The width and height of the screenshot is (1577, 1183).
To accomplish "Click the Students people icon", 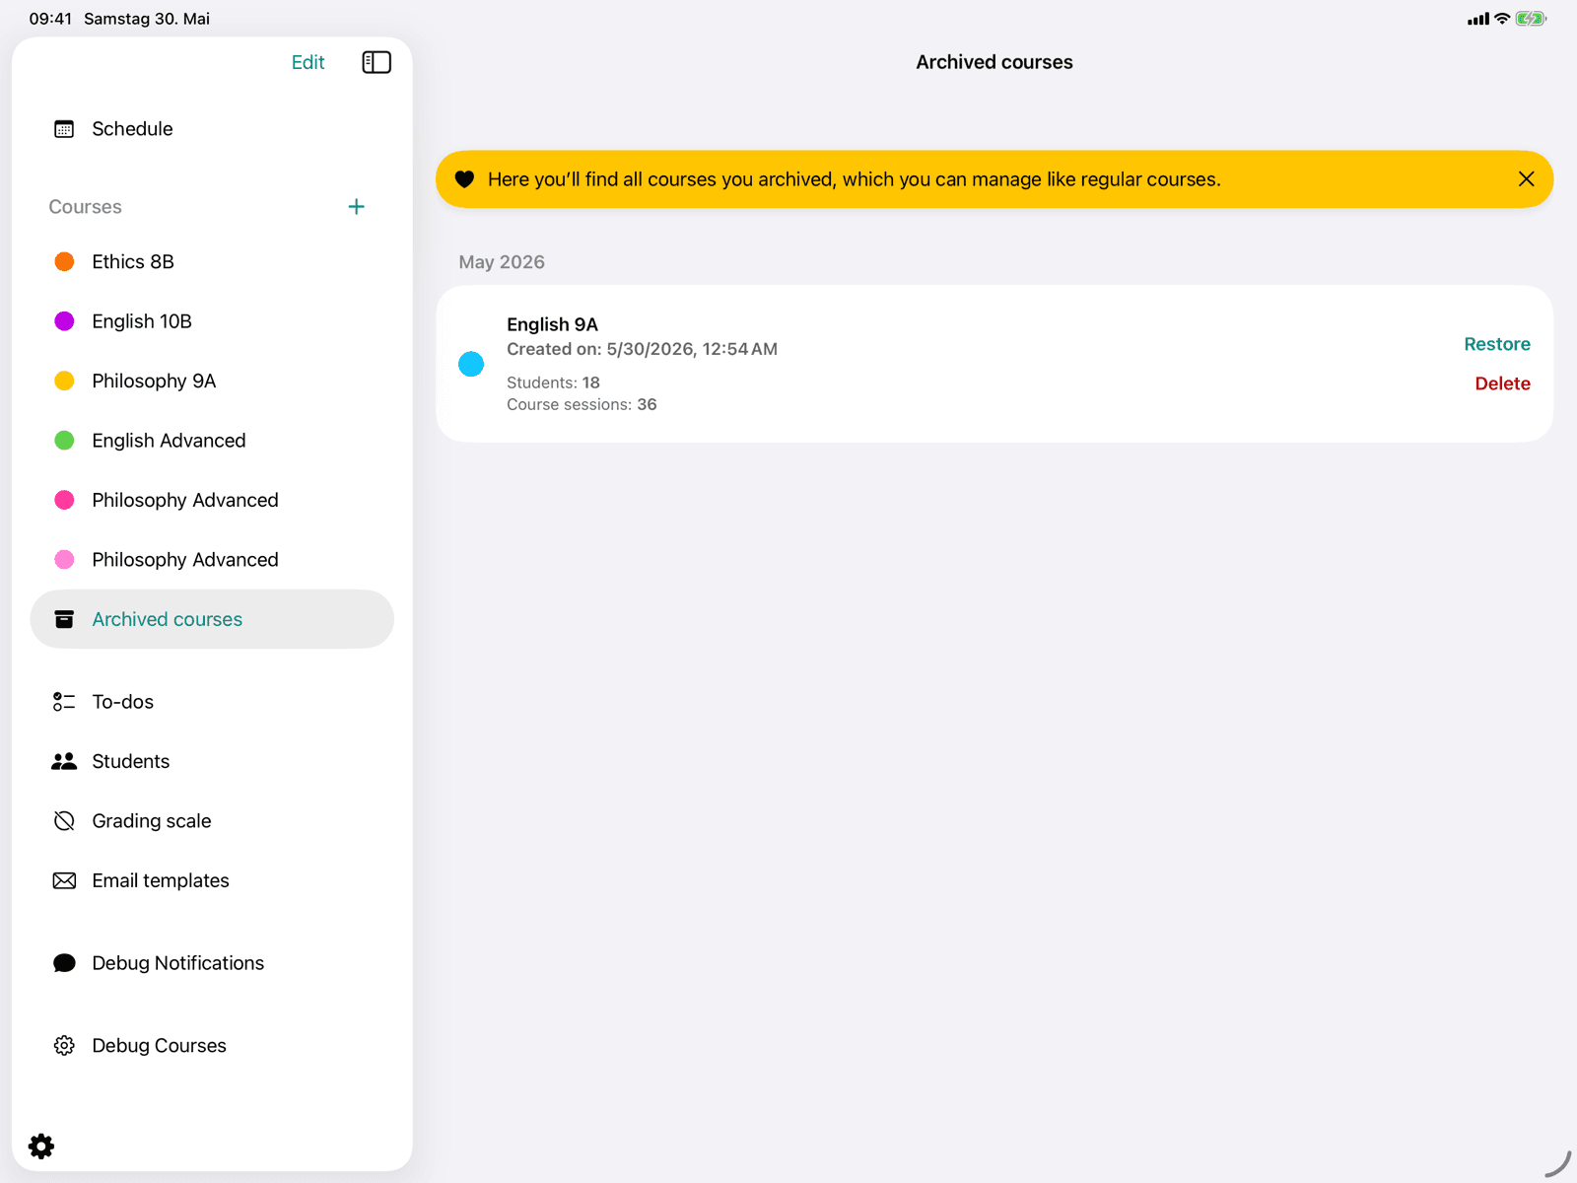I will tap(64, 761).
